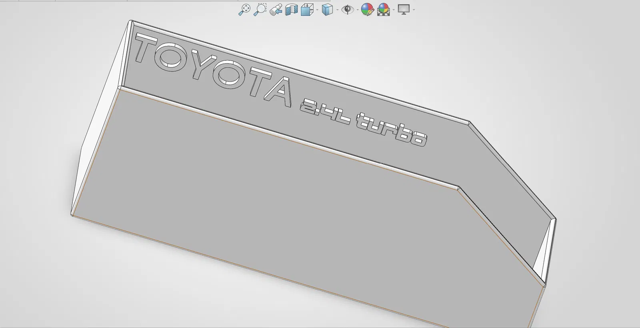Expand the Display Style dropdown arrow
Viewport: 640px width, 328px height.
tap(337, 10)
